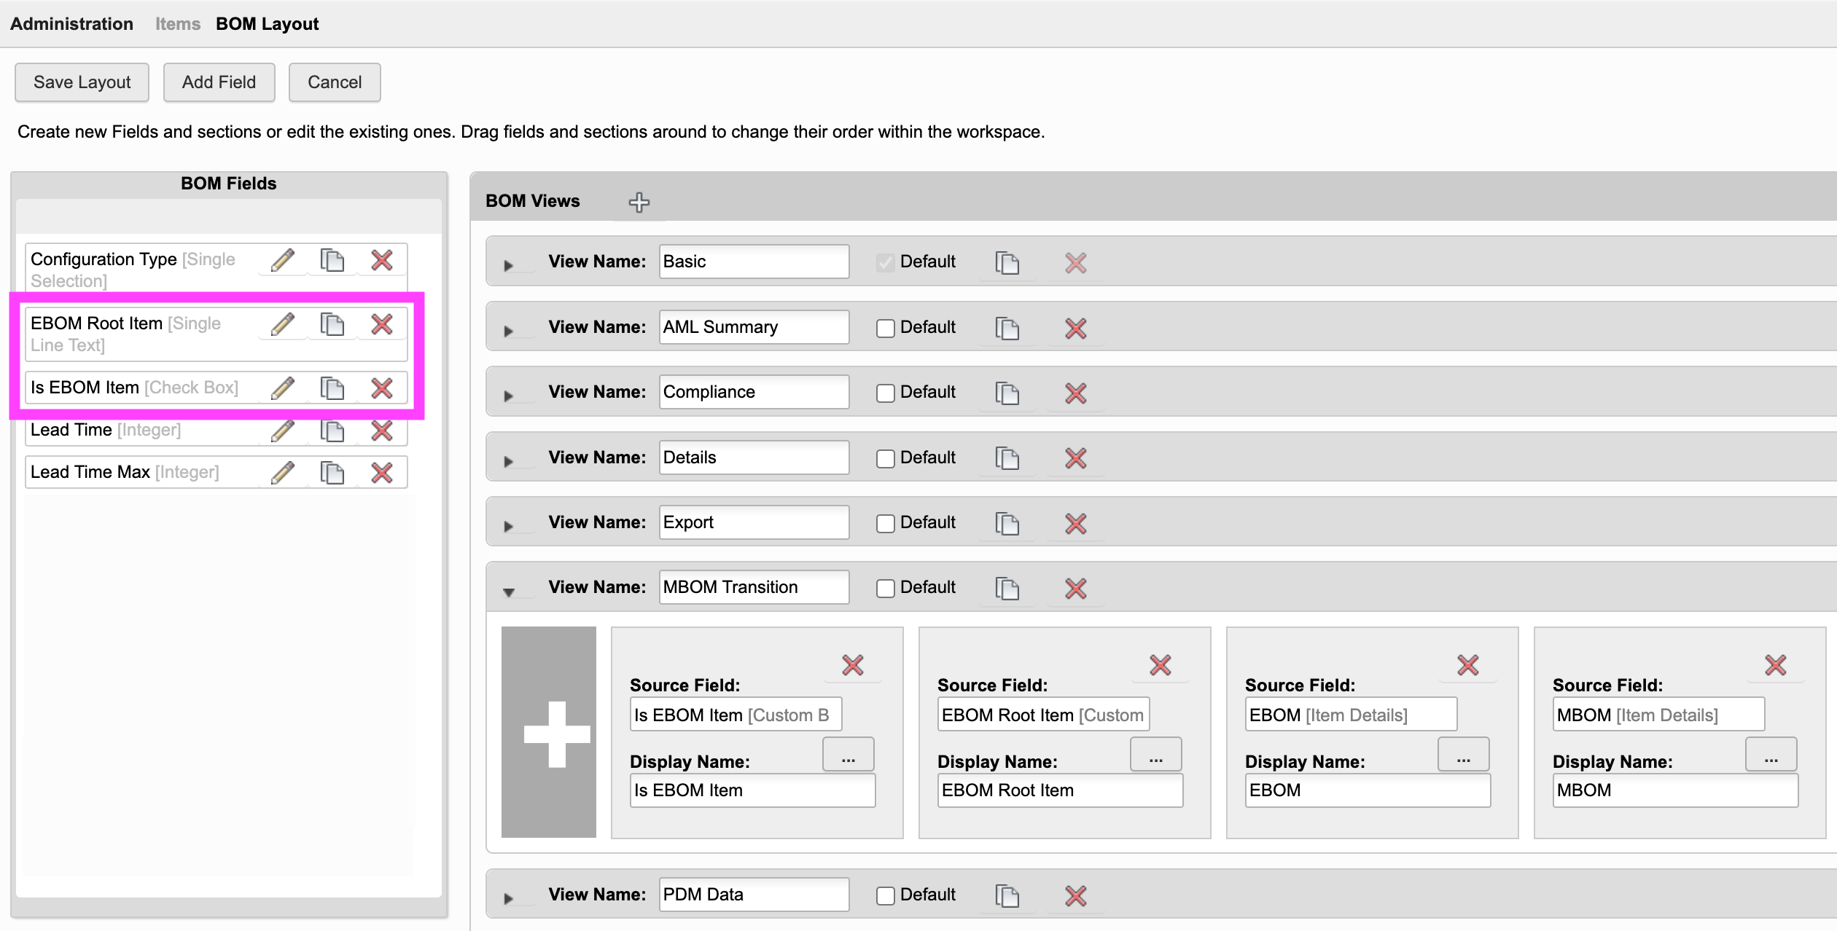The height and width of the screenshot is (931, 1837).
Task: Copy the EBOM Root Item field
Action: [x=332, y=324]
